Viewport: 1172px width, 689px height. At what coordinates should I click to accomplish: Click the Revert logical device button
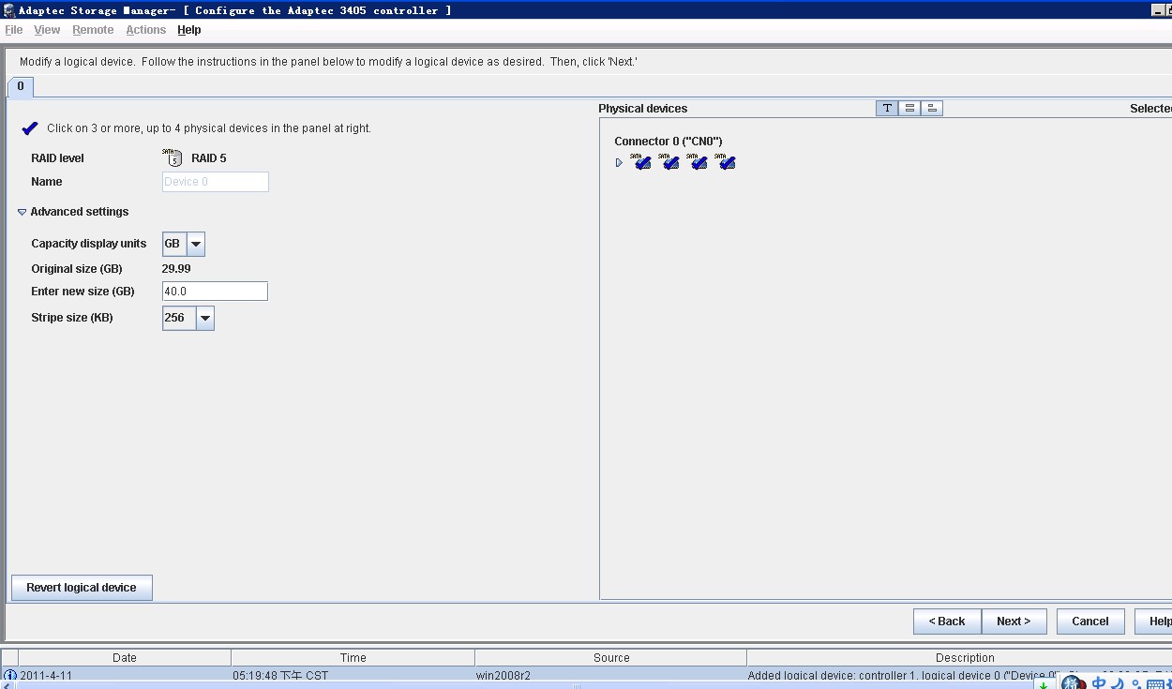coord(82,588)
